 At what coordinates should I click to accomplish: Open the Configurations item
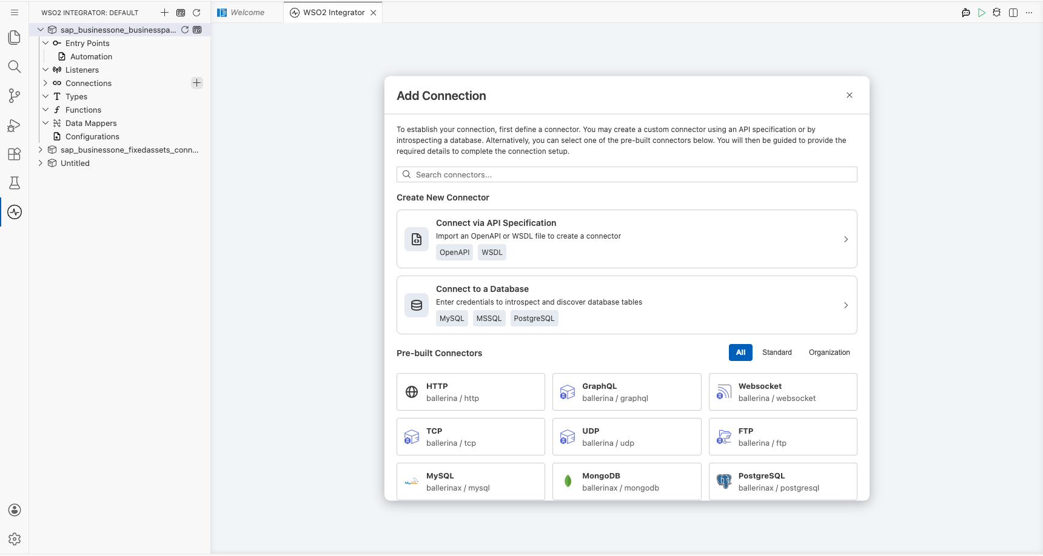(x=92, y=136)
